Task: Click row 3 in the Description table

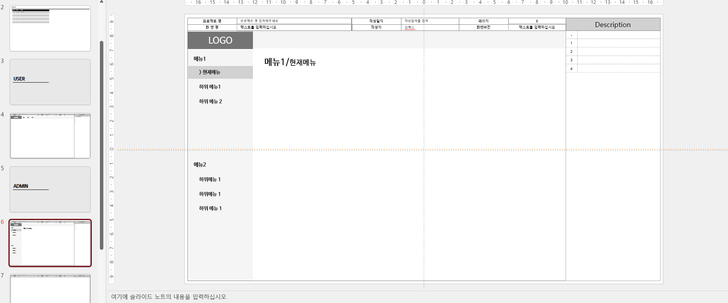Action: 613,60
